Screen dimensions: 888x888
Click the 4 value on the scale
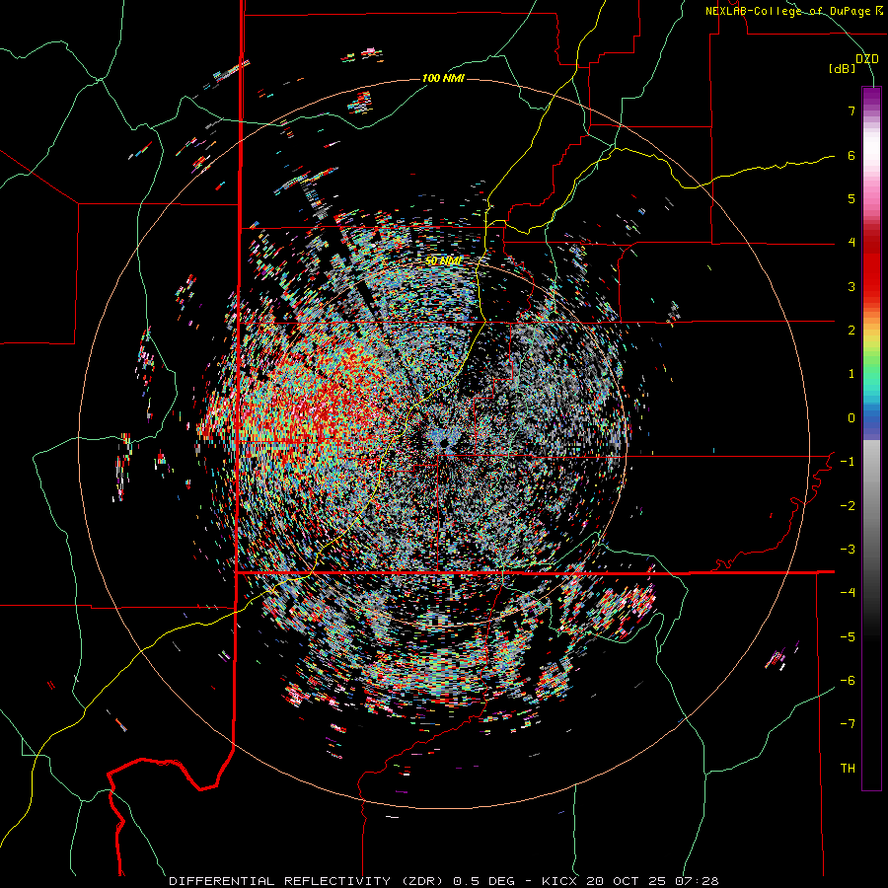851,243
